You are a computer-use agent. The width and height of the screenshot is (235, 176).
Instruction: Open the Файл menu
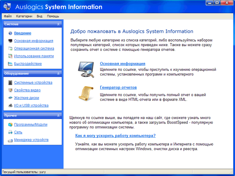[8, 16]
